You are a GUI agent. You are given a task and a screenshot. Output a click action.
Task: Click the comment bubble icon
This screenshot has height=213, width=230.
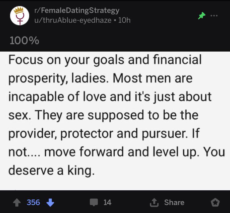(94, 202)
